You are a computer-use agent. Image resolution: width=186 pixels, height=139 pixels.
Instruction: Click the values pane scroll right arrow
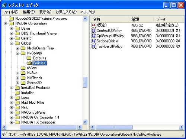(x=182, y=127)
